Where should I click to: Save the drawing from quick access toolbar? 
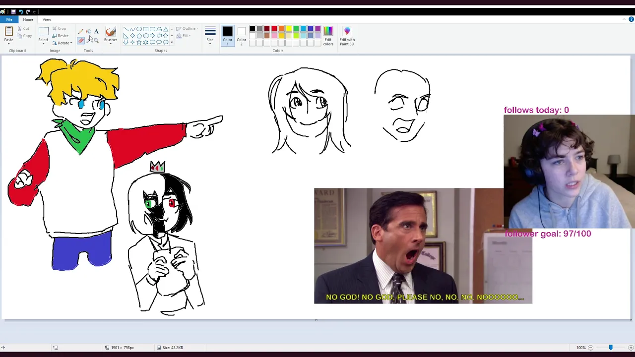(x=13, y=11)
